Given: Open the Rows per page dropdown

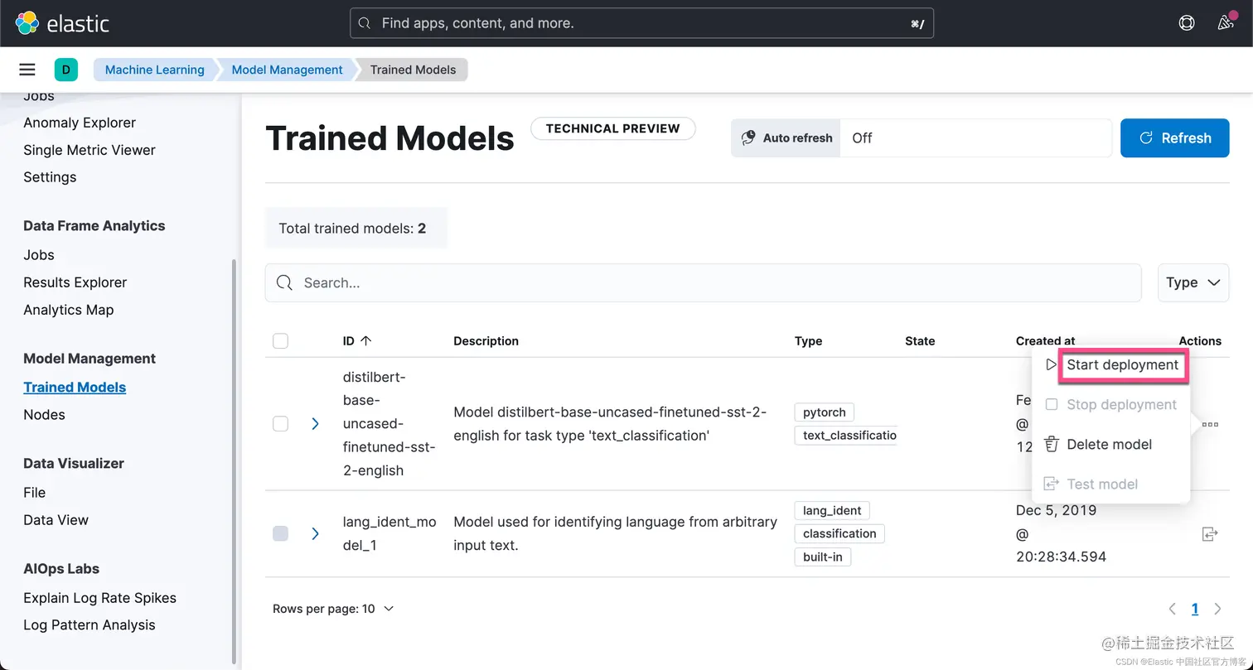Looking at the screenshot, I should click(333, 609).
